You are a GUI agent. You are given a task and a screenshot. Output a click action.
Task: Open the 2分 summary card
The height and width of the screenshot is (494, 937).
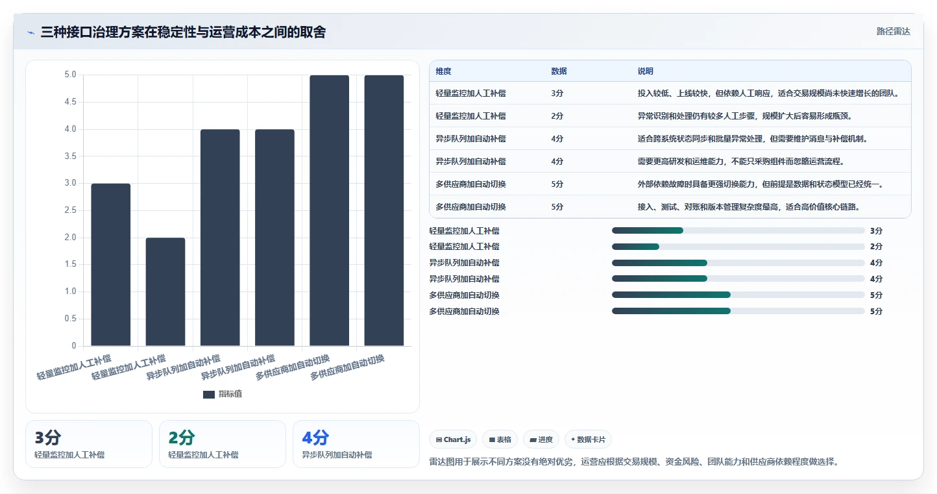click(223, 444)
